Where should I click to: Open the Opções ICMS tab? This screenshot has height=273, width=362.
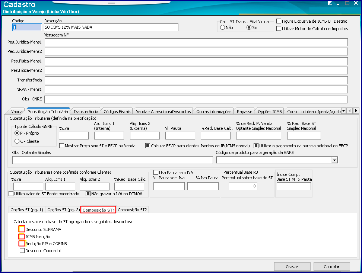pyautogui.click(x=270, y=112)
